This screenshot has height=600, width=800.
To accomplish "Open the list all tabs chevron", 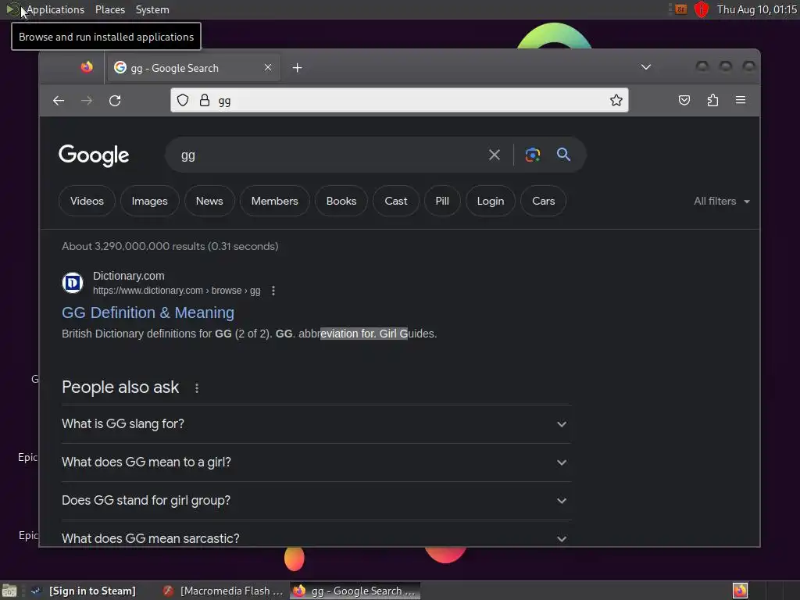I will [646, 67].
